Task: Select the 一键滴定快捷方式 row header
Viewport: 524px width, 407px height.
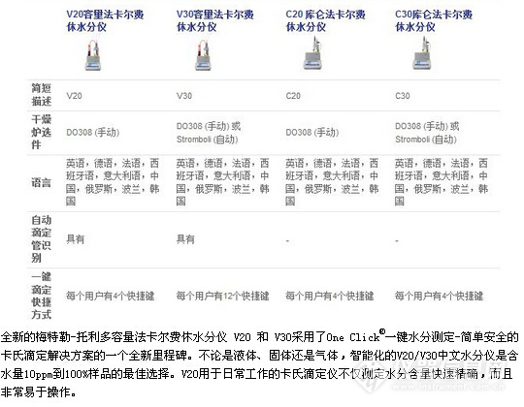Action: click(x=41, y=296)
